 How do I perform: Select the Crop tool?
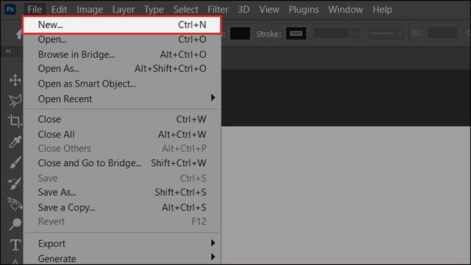pyautogui.click(x=14, y=121)
